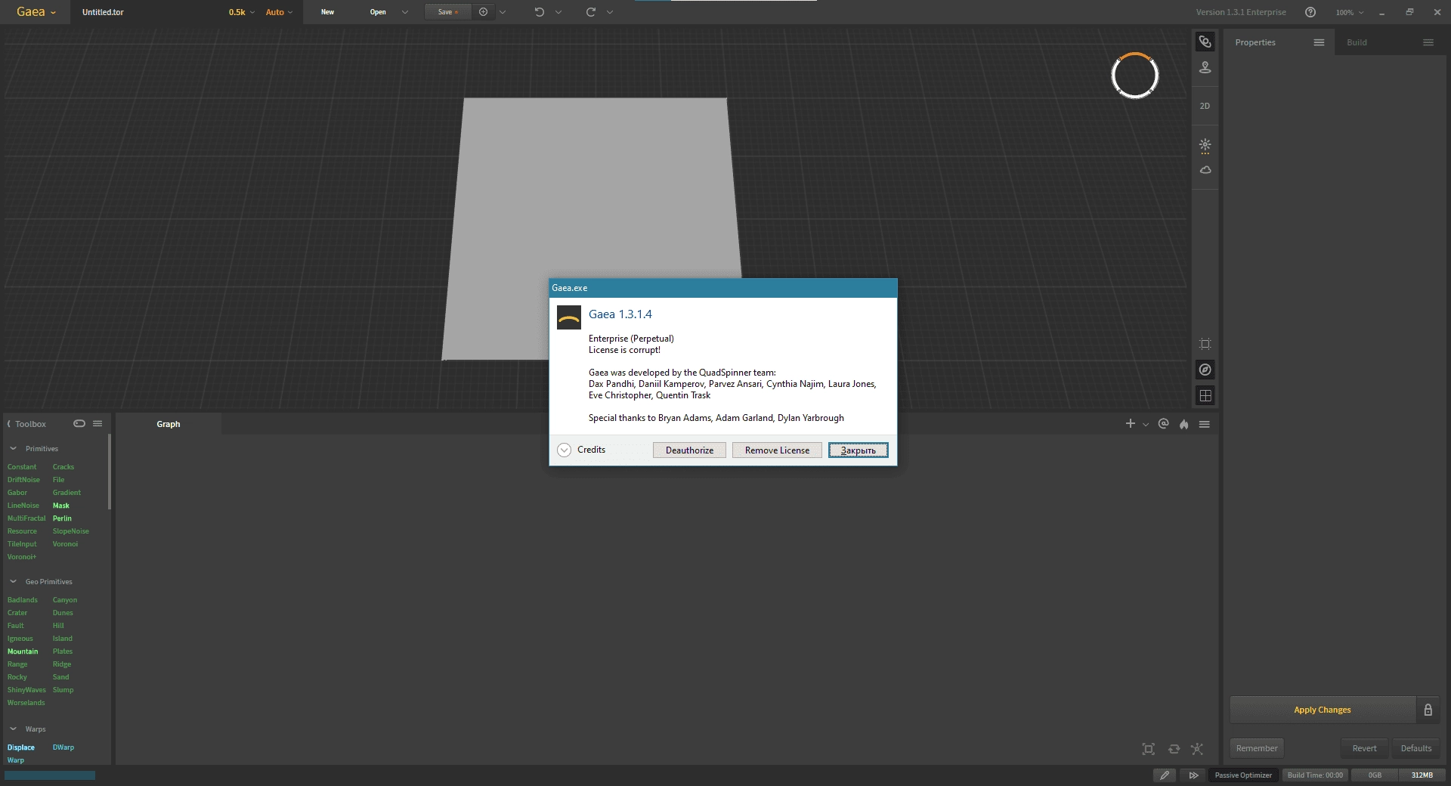The height and width of the screenshot is (786, 1451).
Task: Click the Toolbox vertical scrollbar
Action: click(110, 472)
